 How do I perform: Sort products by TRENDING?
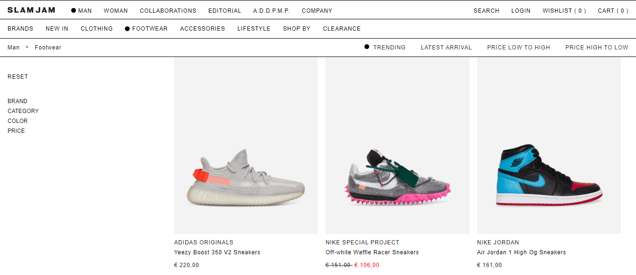coord(389,47)
